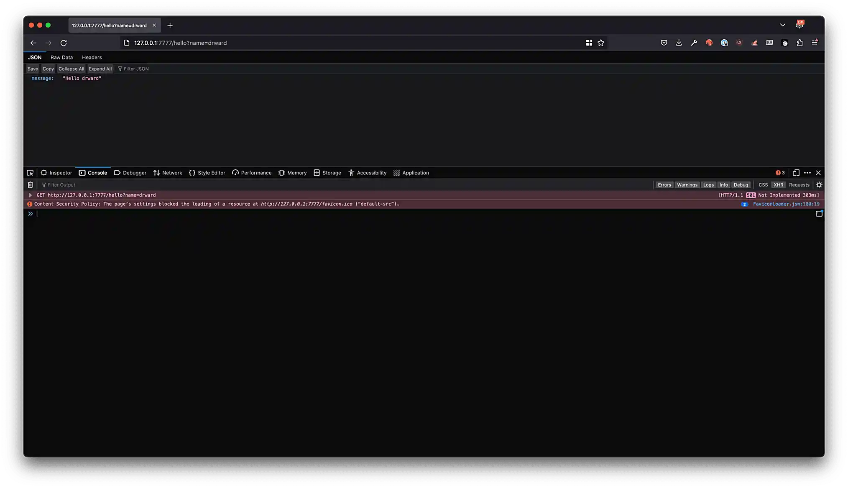Toggle Responsive Design Mode in DevTools
This screenshot has width=848, height=488.
795,173
